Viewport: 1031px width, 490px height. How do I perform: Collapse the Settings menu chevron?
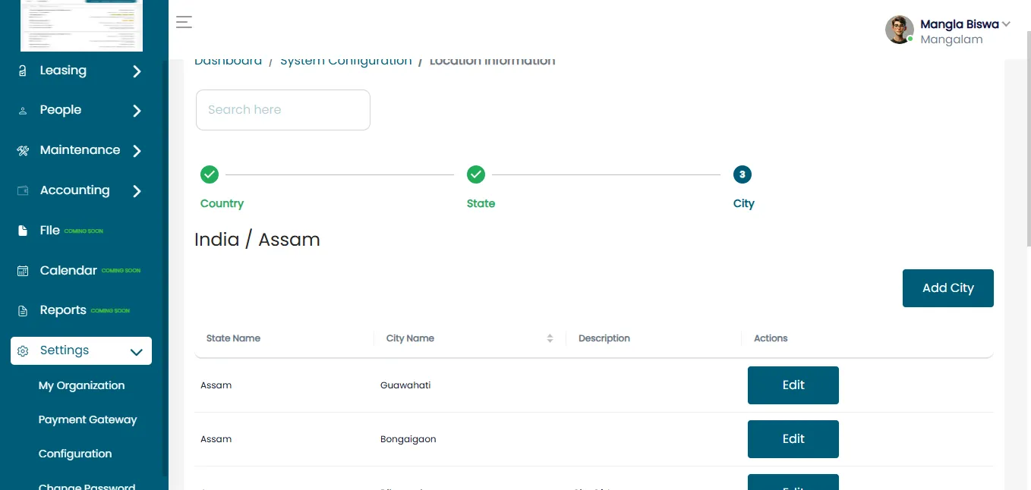pyautogui.click(x=137, y=352)
